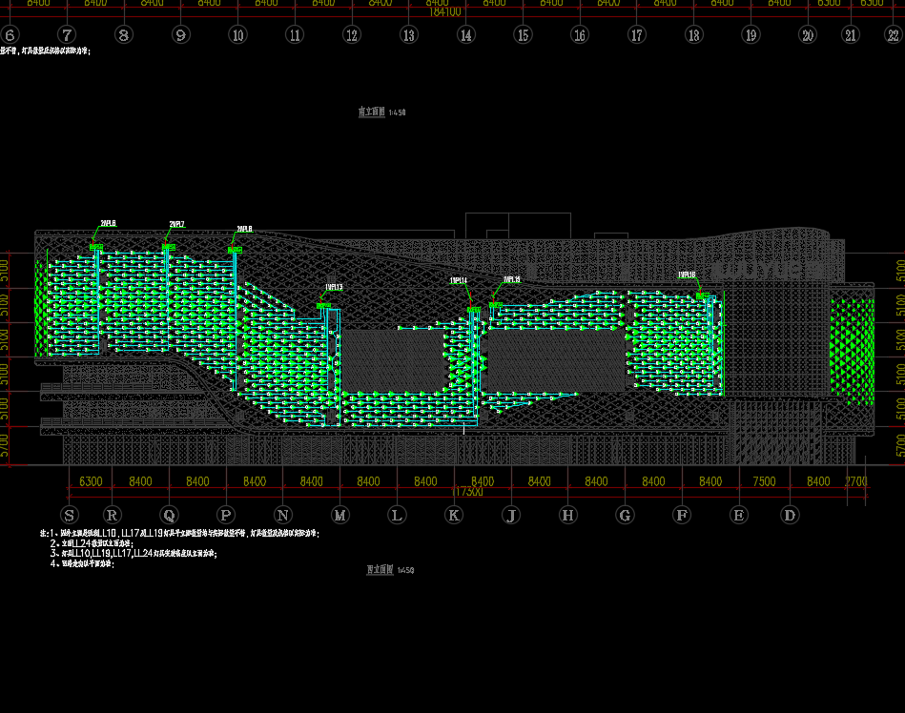Image resolution: width=905 pixels, height=713 pixels.
Task: Select the 1WPL14 callout label
Action: [x=459, y=281]
